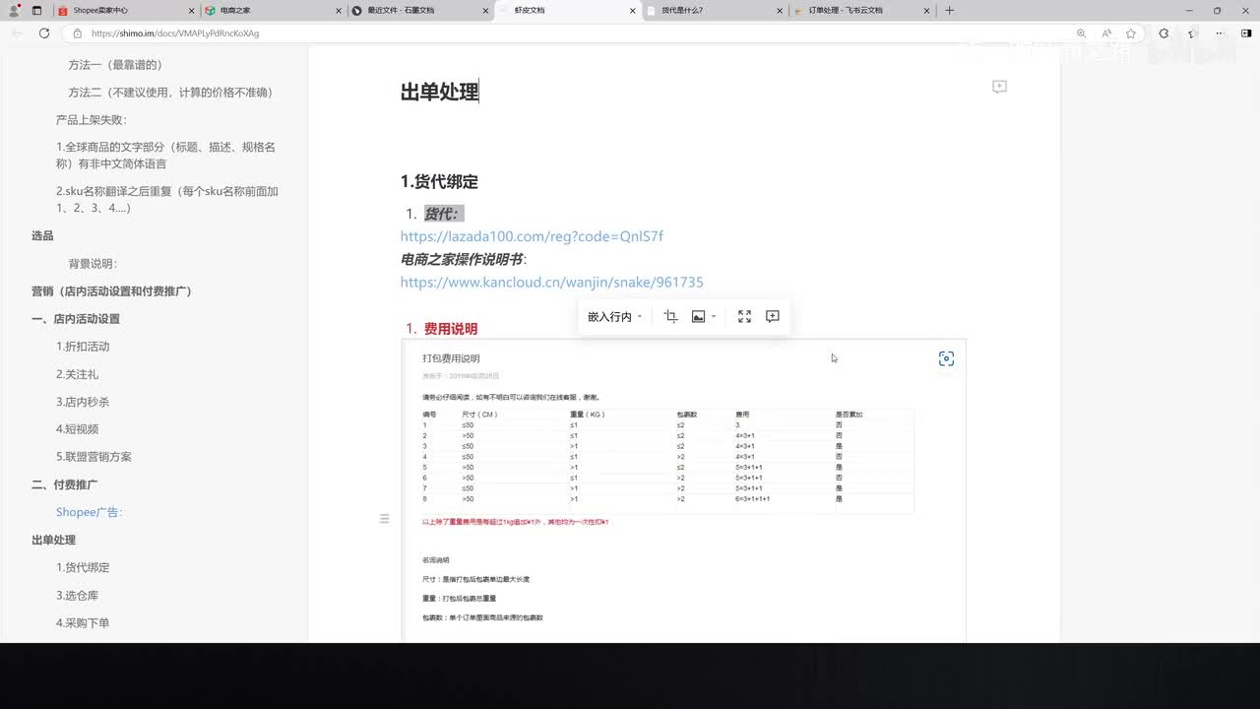Click the address bar URL field
This screenshot has height=709, width=1260.
point(571,32)
